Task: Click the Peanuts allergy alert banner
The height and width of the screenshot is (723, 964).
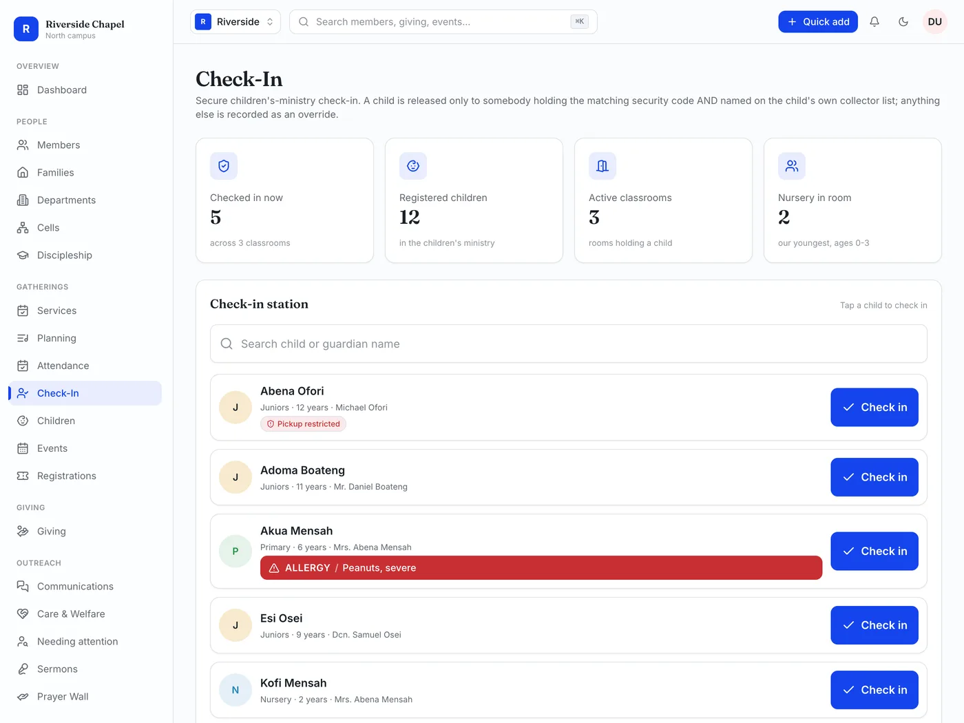Action: pos(541,568)
